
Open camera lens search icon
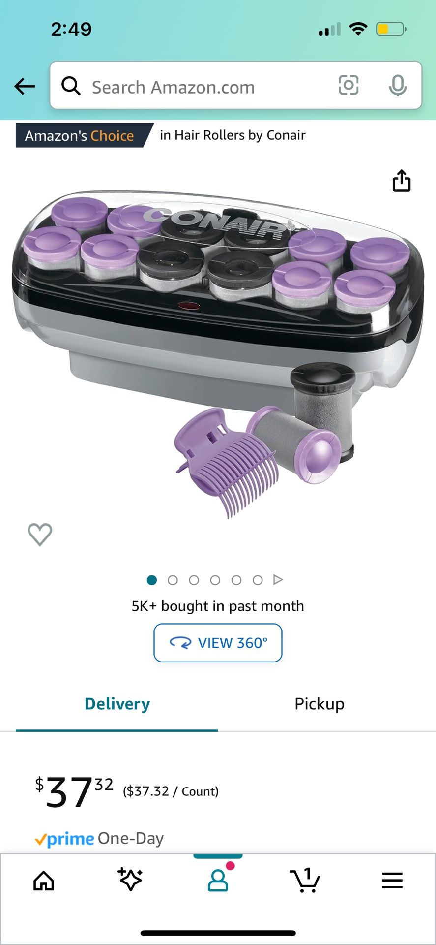click(349, 85)
